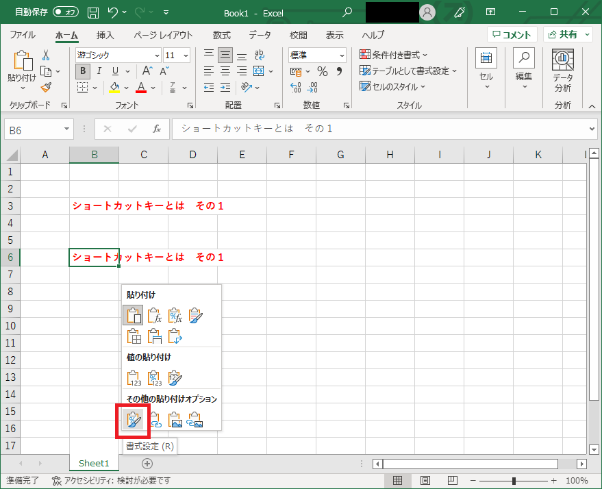Screen dimensions: 602x489
Task: Choose Paste Formulas option in popup
Action: [154, 316]
